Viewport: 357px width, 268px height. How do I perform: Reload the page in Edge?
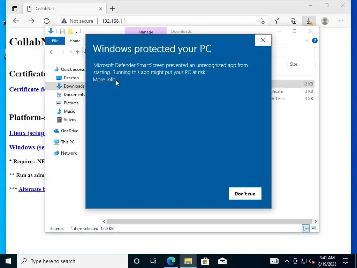(x=47, y=21)
